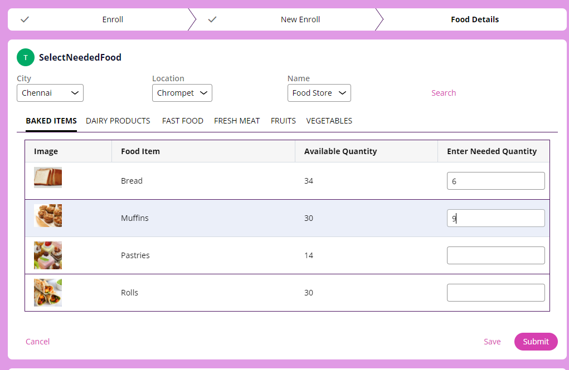Screen dimensions: 569x370
Task: Open the Name dropdown showing Food Store
Action: click(x=319, y=93)
